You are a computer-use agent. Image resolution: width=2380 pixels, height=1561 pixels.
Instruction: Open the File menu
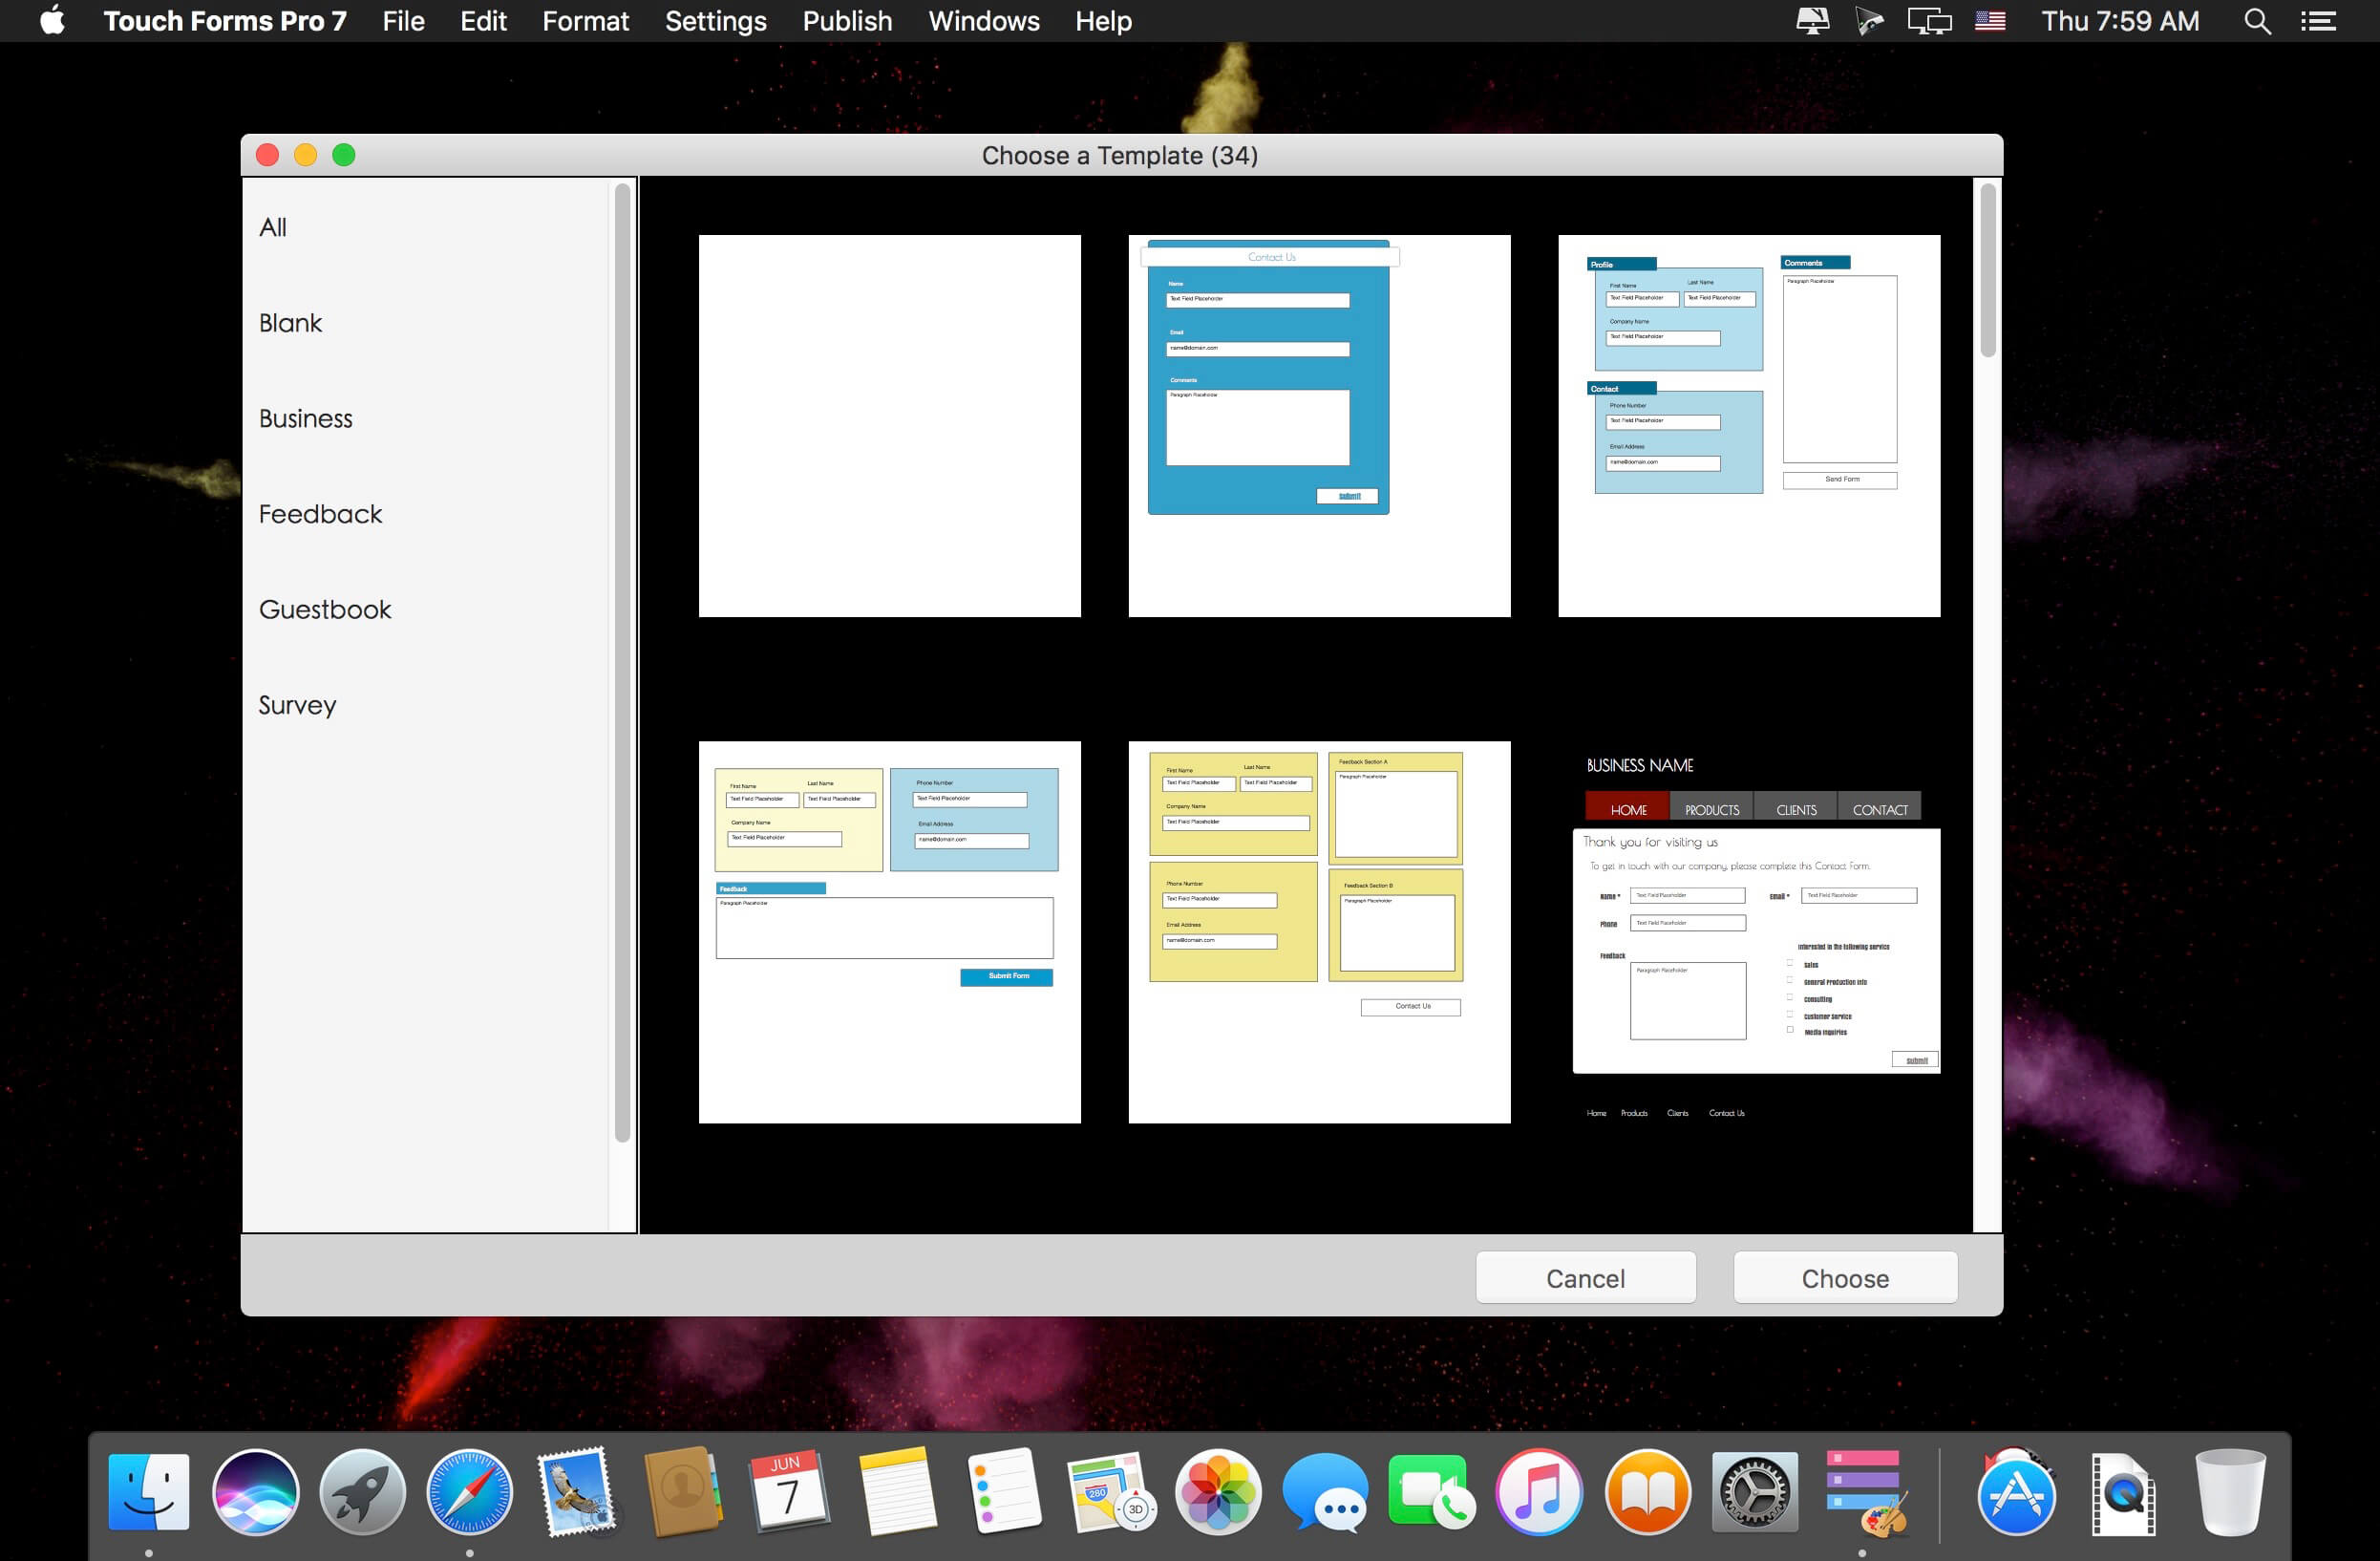(x=402, y=20)
